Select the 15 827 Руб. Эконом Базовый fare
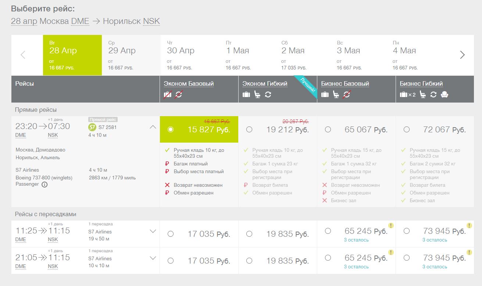Image resolution: width=482 pixels, height=286 pixels. pyautogui.click(x=170, y=129)
